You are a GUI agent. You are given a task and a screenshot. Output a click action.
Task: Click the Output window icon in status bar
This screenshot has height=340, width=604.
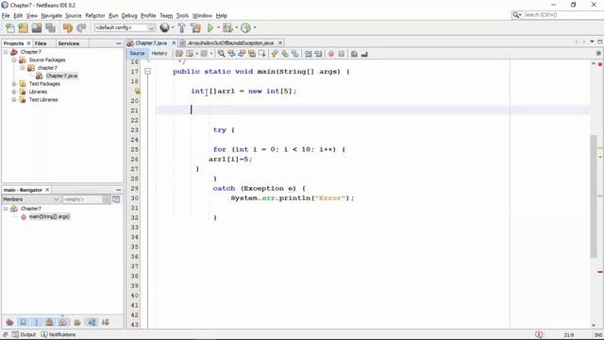15,334
